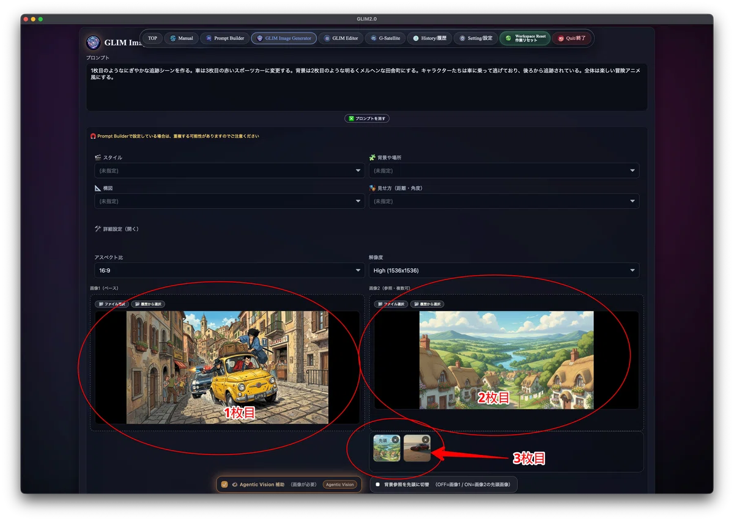Click the GLIM2.0 window title text
This screenshot has height=521, width=734.
(367, 19)
